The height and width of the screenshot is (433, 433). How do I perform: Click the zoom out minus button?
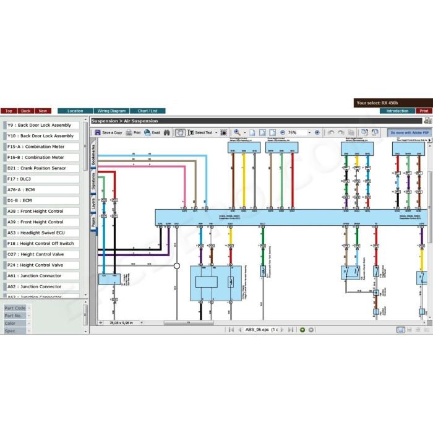point(282,132)
